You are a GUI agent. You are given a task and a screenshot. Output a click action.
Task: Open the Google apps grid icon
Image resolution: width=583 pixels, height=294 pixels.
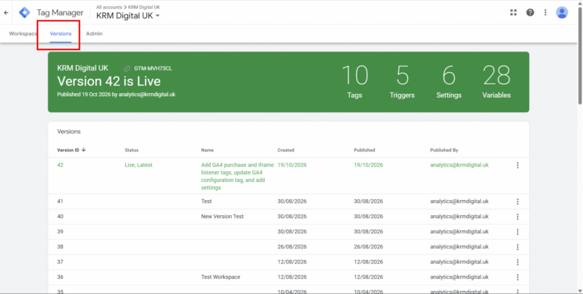pos(513,13)
